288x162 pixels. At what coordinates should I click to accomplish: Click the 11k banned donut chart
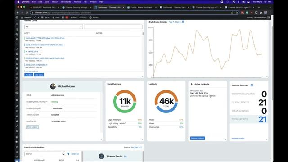pos(125,101)
